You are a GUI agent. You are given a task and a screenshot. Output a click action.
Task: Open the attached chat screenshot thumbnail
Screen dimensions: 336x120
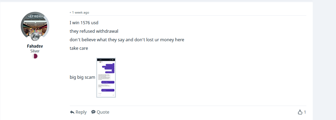point(106,78)
